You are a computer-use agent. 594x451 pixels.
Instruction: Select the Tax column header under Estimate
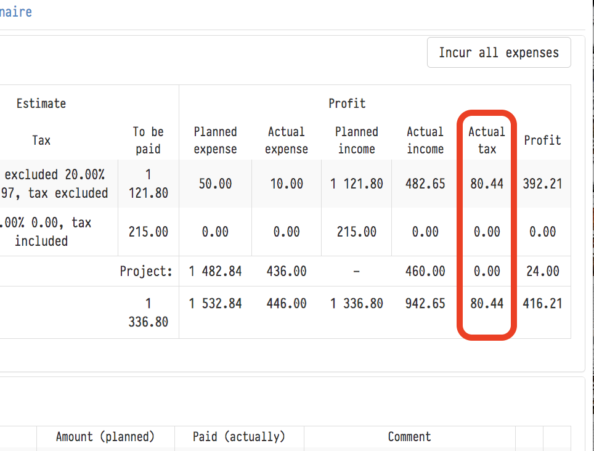[41, 140]
